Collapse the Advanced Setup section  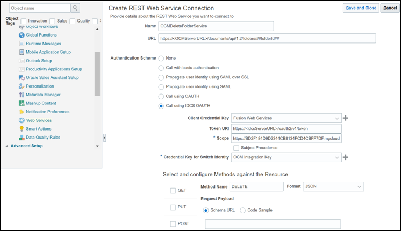[7, 146]
